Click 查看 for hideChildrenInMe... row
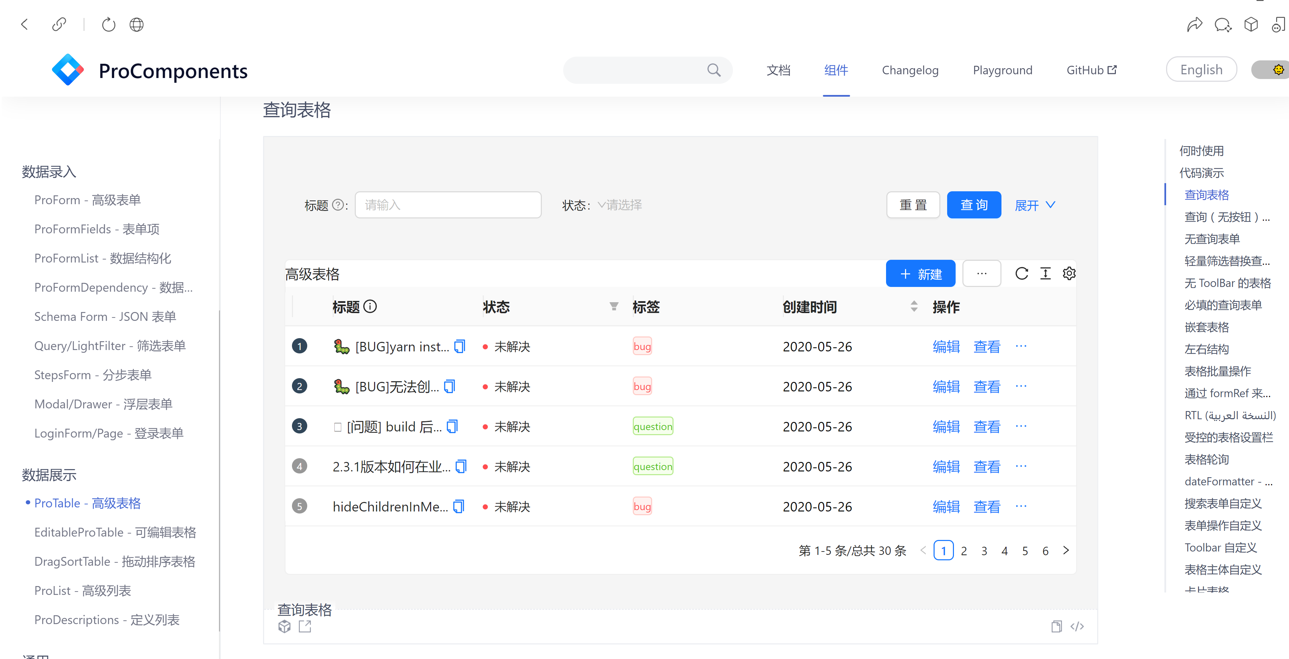The height and width of the screenshot is (659, 1289). tap(987, 506)
